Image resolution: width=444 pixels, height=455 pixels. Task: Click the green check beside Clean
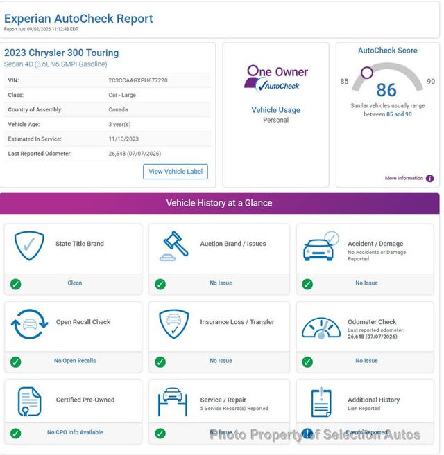(x=16, y=284)
